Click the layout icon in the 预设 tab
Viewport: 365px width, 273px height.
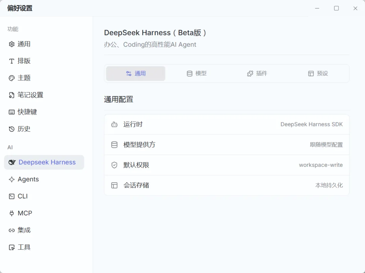click(311, 73)
